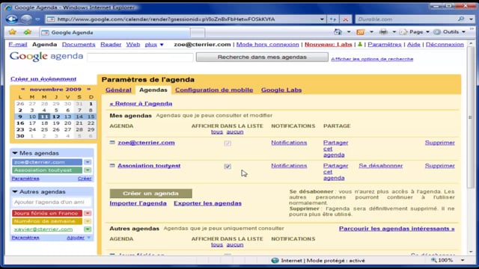Open dropdown for Numéros de semaine agenda
Viewport: 479px width, 269px height.
coord(88,221)
